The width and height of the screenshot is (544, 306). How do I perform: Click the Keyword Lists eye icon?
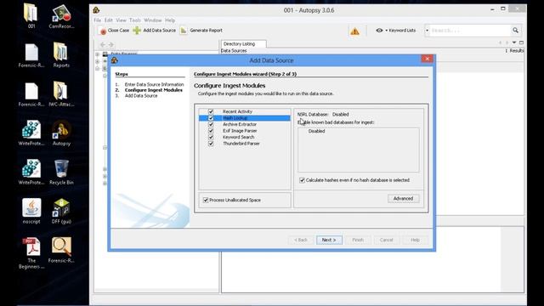379,31
